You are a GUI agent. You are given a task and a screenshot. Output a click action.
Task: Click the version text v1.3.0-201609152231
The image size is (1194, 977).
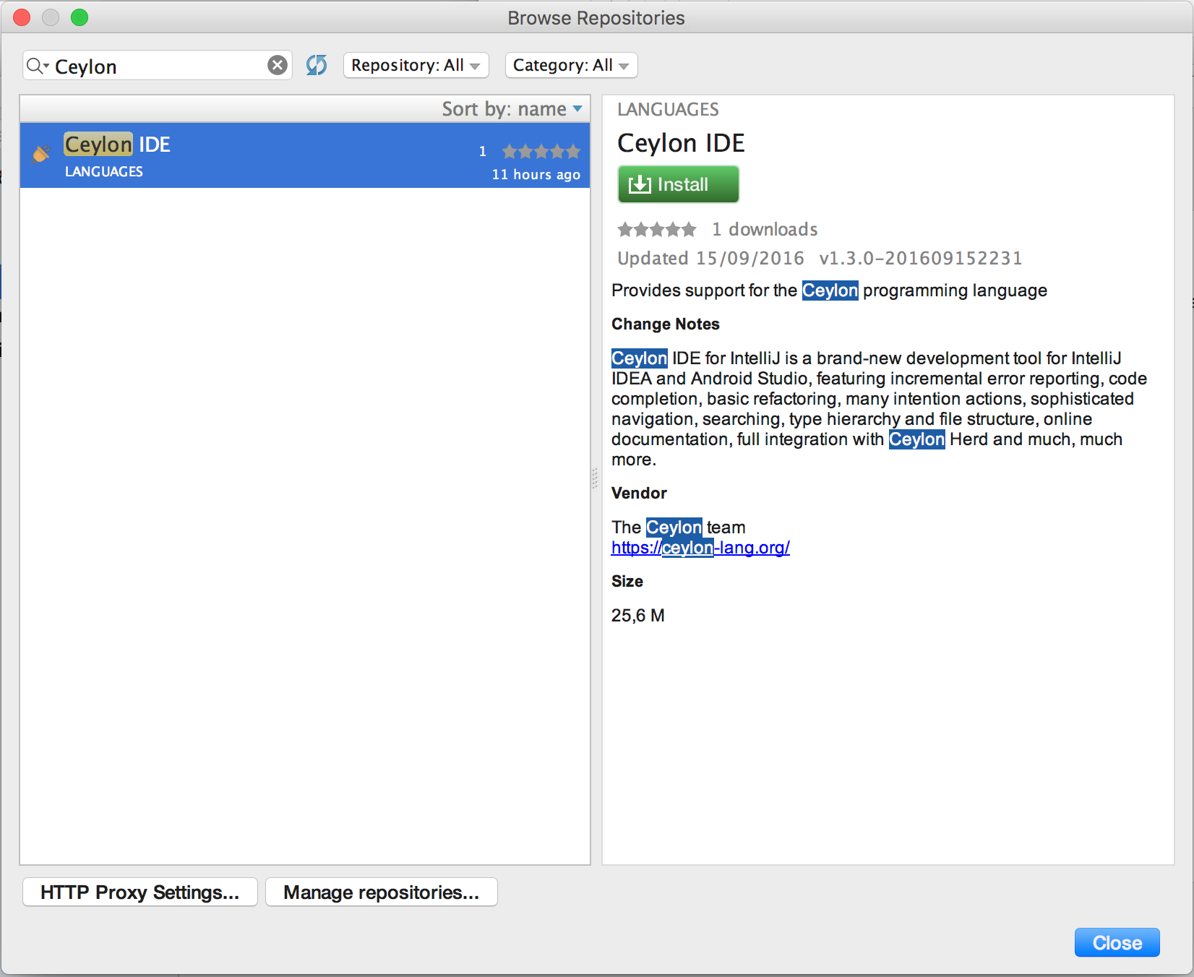(921, 258)
